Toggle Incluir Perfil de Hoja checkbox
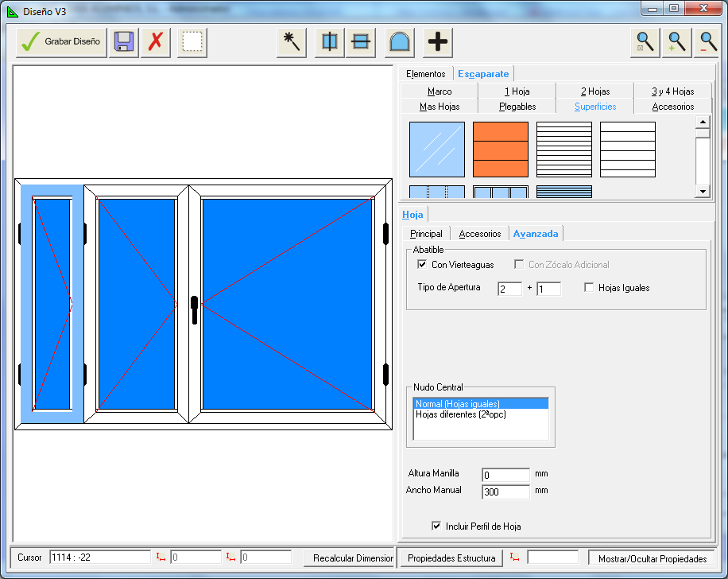This screenshot has height=579, width=728. (436, 526)
